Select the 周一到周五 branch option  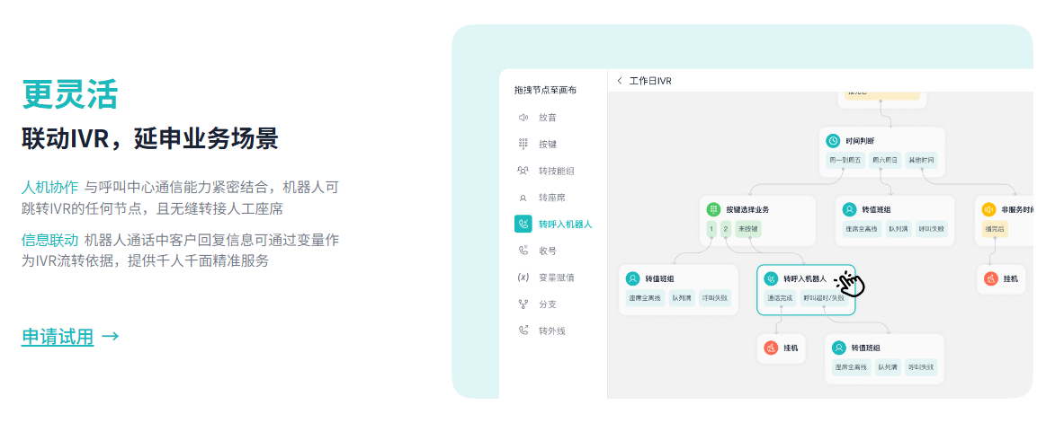845,161
